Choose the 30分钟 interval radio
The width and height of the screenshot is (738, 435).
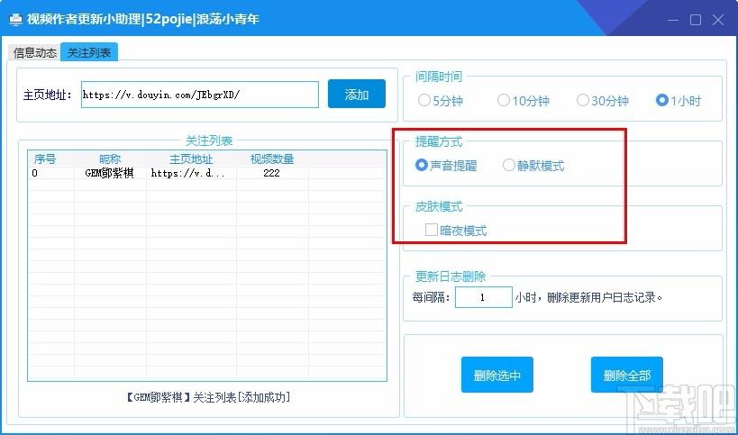[603, 101]
